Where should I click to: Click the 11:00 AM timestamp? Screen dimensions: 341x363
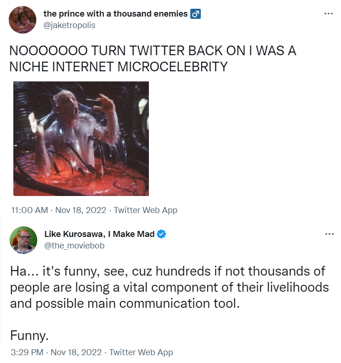tap(28, 210)
